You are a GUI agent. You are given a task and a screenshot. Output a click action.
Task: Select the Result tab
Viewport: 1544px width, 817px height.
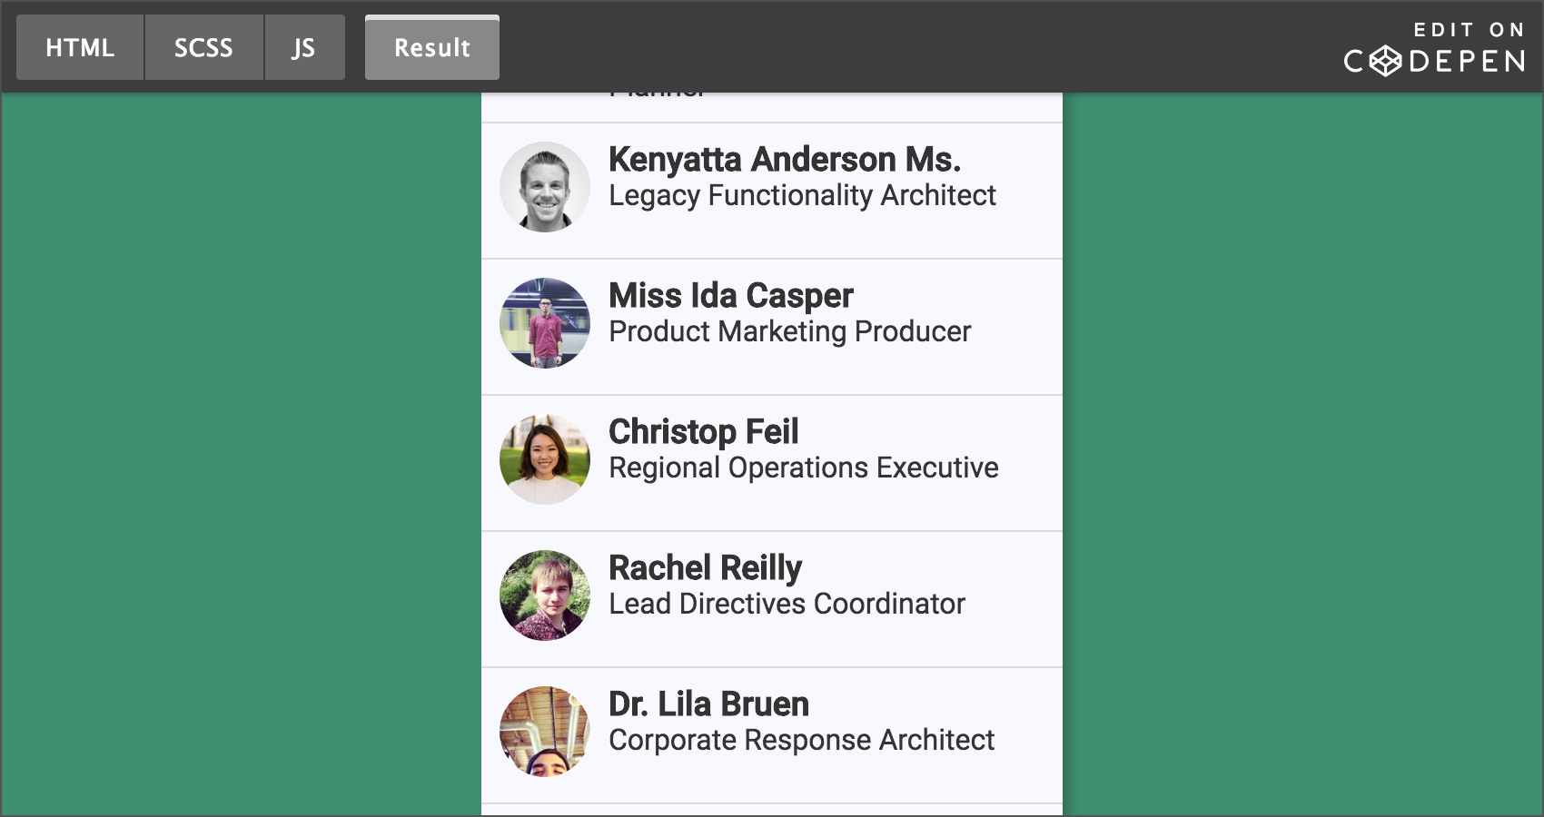431,47
